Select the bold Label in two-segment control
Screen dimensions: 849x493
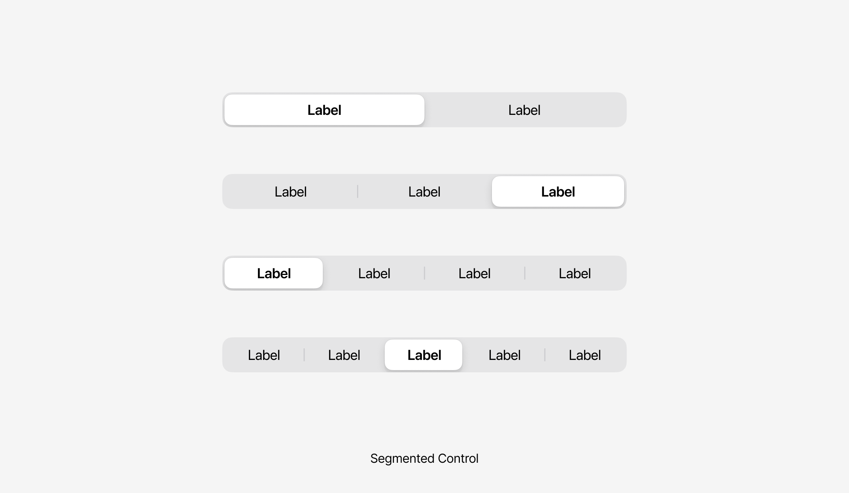324,110
